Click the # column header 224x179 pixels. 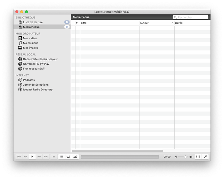click(x=77, y=23)
